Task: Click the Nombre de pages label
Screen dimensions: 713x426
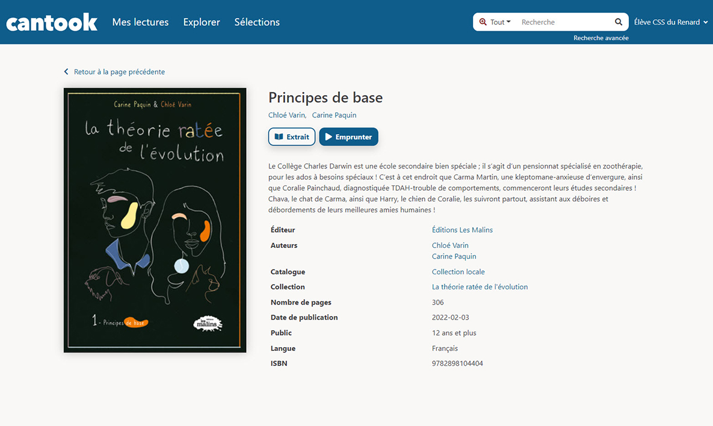Action: [x=301, y=302]
